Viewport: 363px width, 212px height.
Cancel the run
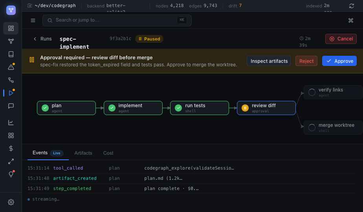pyautogui.click(x=341, y=39)
